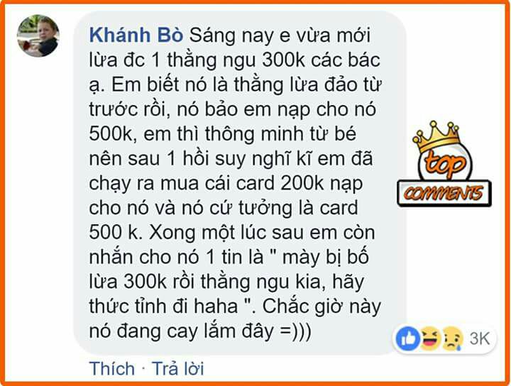
Task: Open the 3K reactions count
Action: pyautogui.click(x=479, y=338)
